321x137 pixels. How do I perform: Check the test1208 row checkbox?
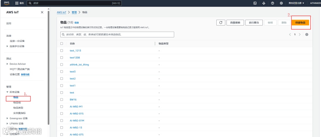pos(62,58)
